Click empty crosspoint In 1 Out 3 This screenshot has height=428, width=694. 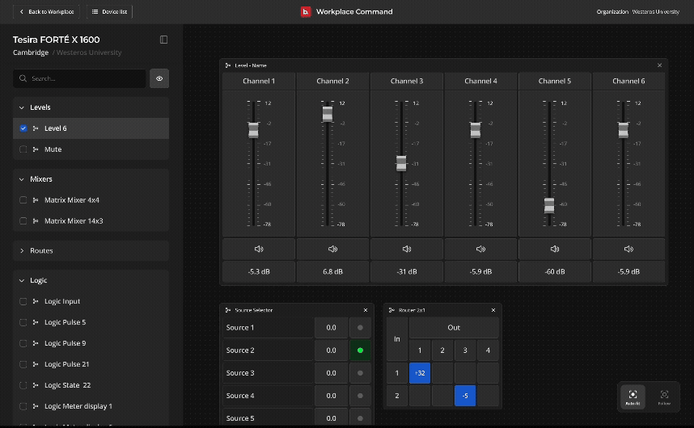(465, 373)
